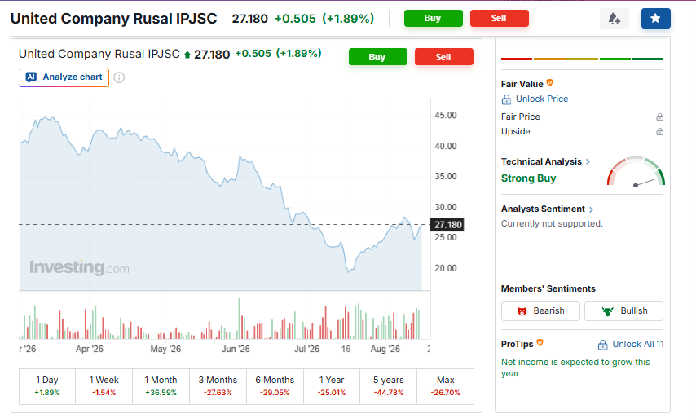Screen dimensions: 696x418
Task: Expand Analysts Sentiment chevron
Action: point(591,209)
